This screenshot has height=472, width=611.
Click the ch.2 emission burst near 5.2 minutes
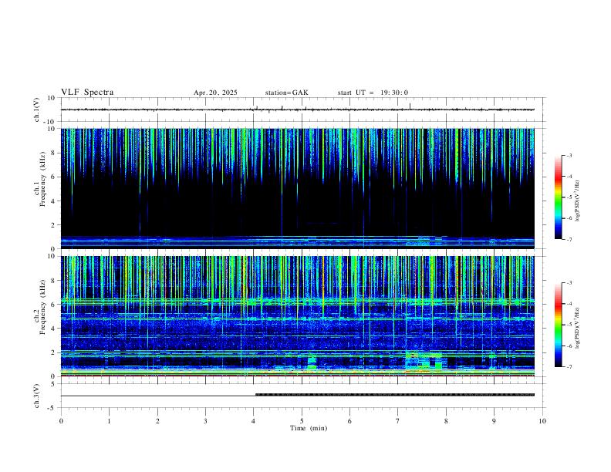312,362
